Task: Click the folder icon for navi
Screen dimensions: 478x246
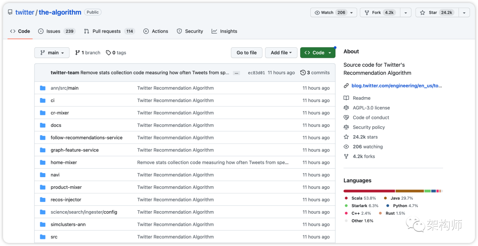Action: (x=42, y=175)
